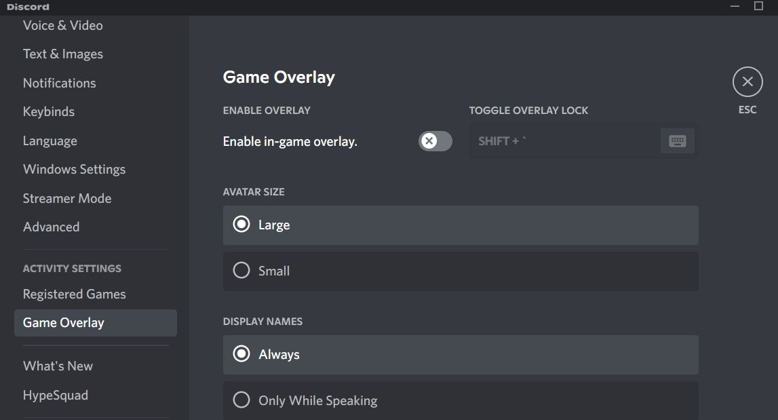Open Advanced settings
This screenshot has height=420, width=778.
51,226
